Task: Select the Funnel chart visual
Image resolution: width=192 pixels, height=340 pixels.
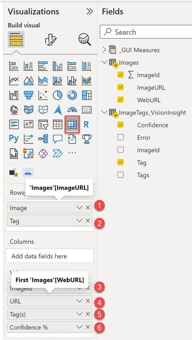Action: pos(28,95)
